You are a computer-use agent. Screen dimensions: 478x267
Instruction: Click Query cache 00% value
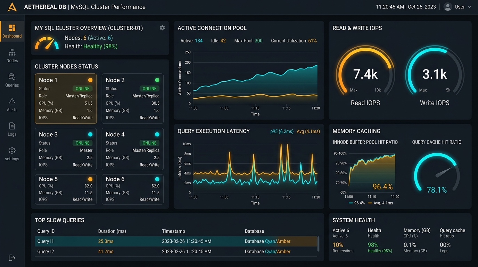click(445, 245)
